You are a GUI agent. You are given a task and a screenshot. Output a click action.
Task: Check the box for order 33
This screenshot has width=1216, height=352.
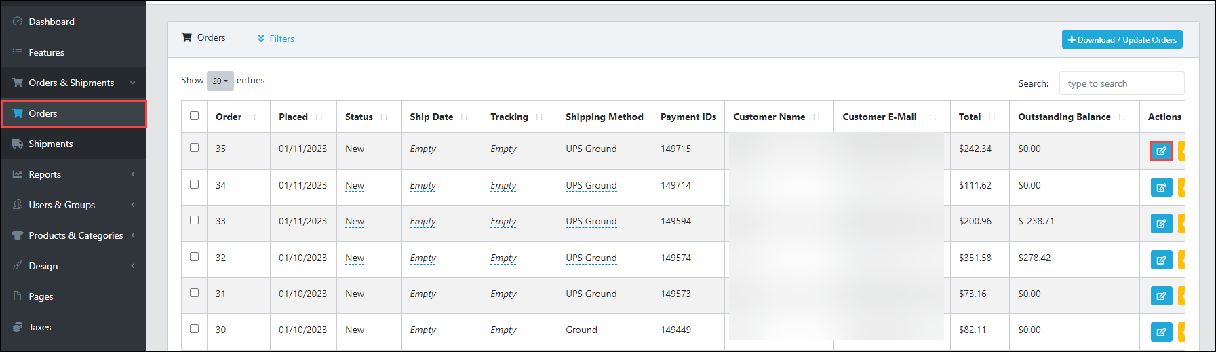point(195,220)
